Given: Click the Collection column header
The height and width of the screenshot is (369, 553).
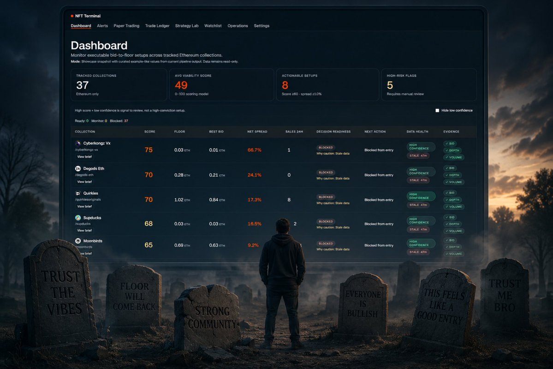Looking at the screenshot, I should (85, 131).
